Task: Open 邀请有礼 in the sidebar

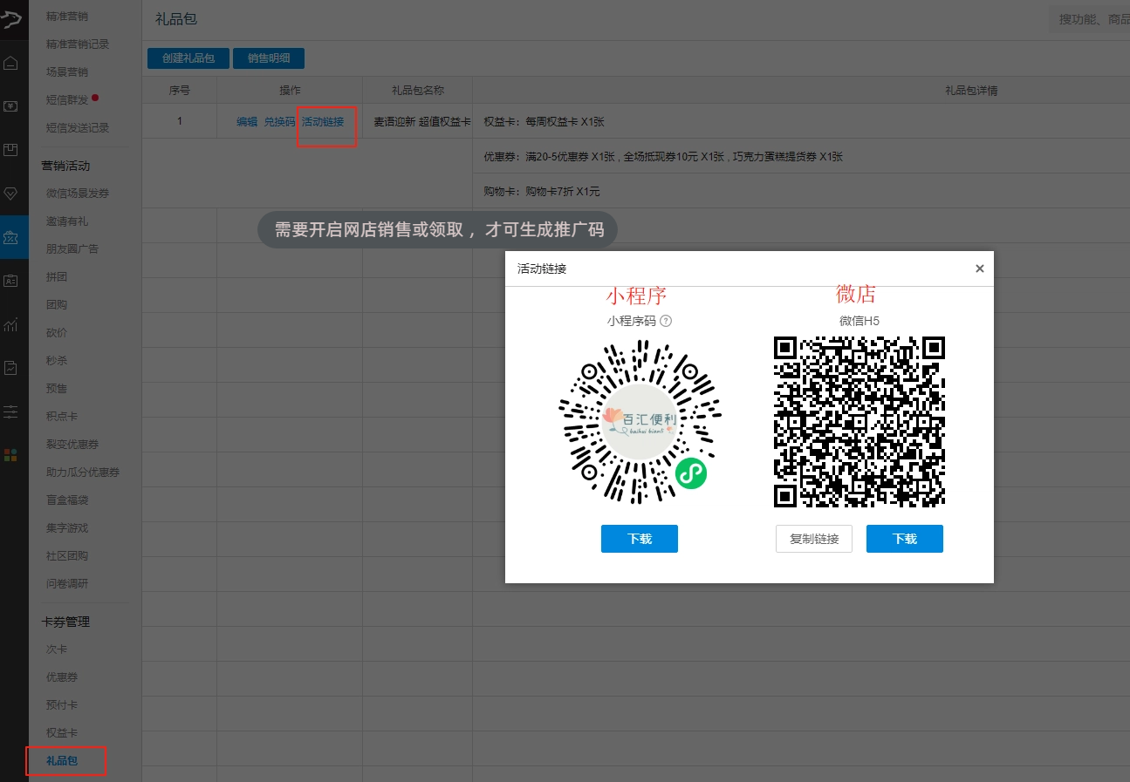Action: click(x=67, y=221)
